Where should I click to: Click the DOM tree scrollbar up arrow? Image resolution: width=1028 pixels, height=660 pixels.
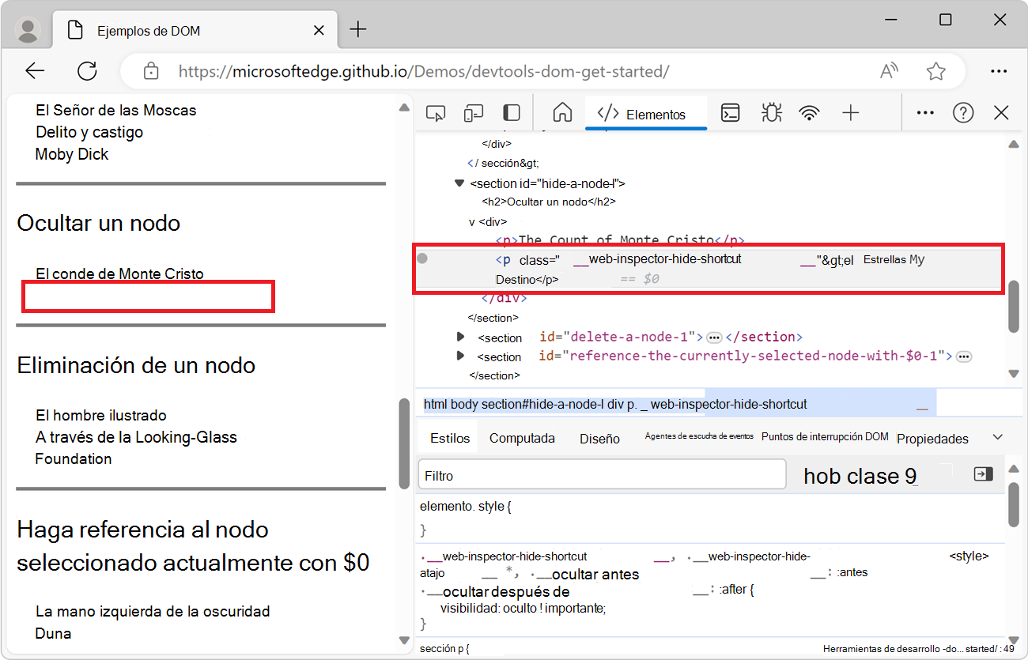1014,145
